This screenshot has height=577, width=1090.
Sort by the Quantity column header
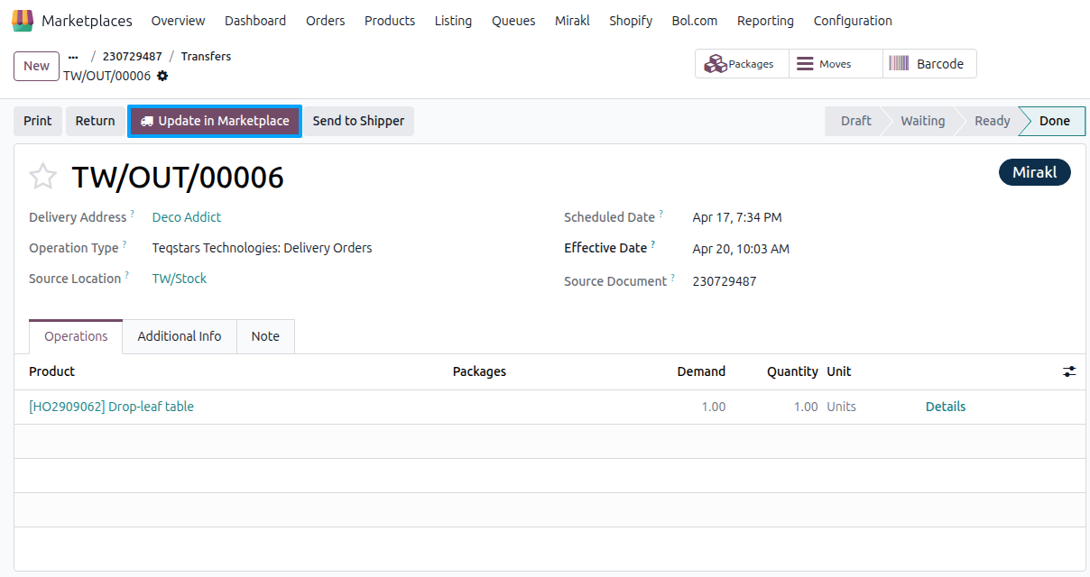(792, 371)
